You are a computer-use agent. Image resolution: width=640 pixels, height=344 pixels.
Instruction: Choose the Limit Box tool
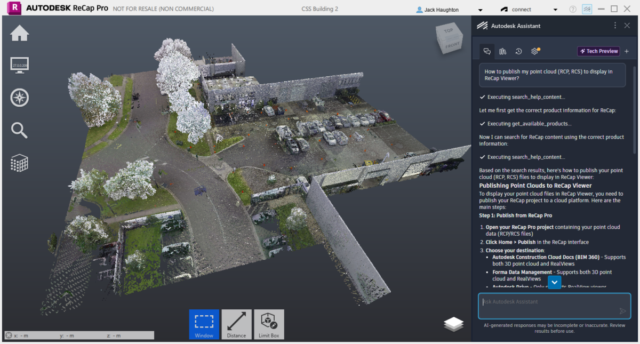pos(269,324)
